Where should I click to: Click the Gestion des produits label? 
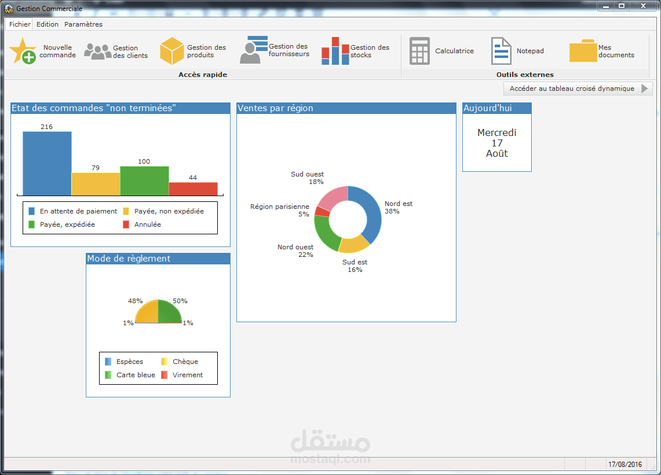[x=207, y=51]
